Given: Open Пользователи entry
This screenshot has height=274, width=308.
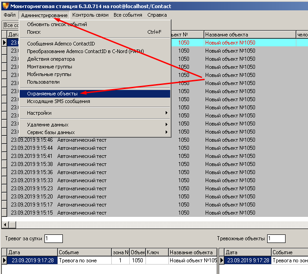Looking at the screenshot, I should coord(95,82).
